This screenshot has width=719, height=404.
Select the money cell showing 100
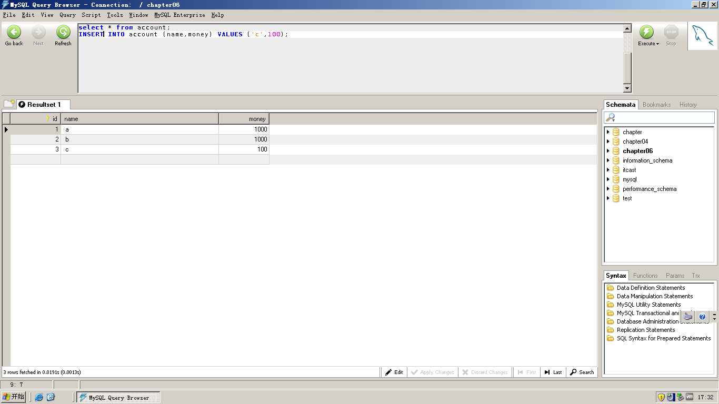click(244, 149)
